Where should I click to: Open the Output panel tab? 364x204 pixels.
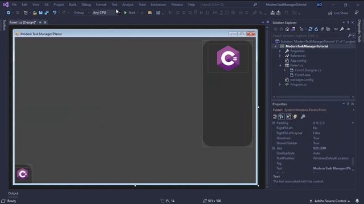[13, 193]
